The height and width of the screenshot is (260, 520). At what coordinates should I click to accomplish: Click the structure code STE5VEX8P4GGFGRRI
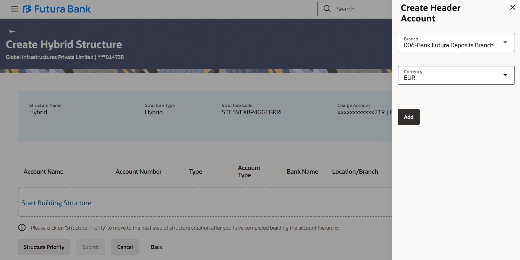pyautogui.click(x=251, y=112)
